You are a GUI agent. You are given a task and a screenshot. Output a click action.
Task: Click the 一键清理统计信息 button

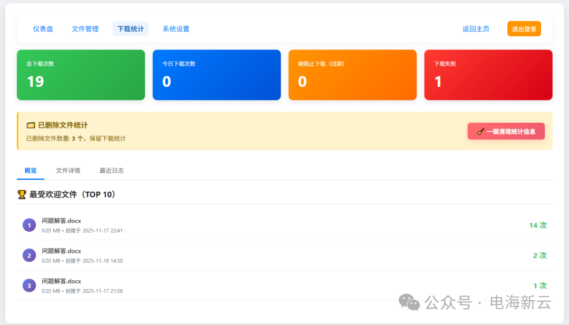coord(506,131)
